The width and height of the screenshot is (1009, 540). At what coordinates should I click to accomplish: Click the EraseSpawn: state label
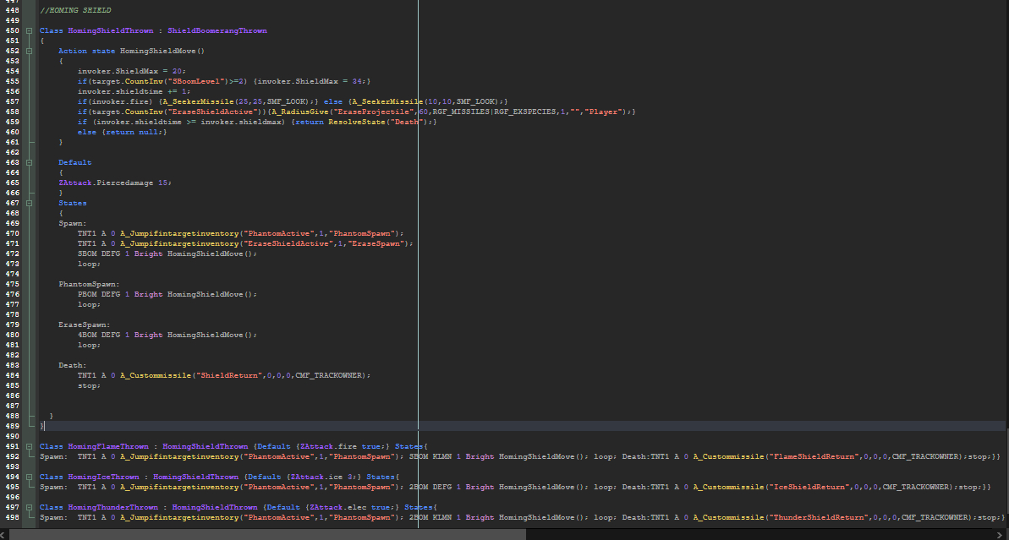85,325
